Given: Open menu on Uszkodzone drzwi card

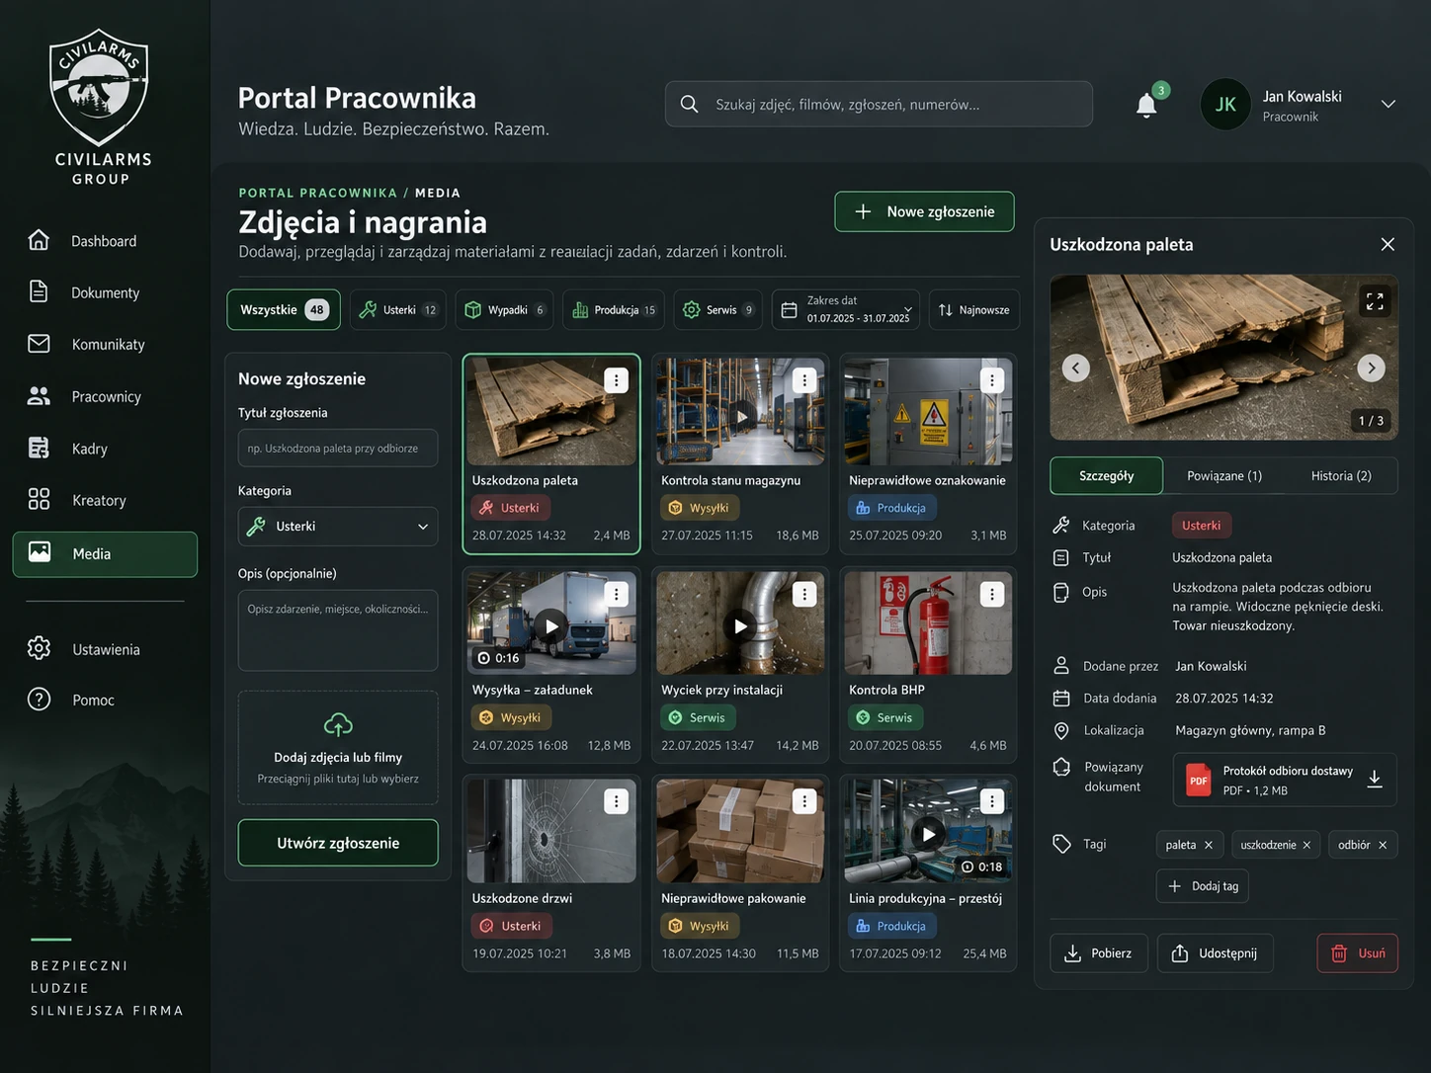Looking at the screenshot, I should (616, 801).
